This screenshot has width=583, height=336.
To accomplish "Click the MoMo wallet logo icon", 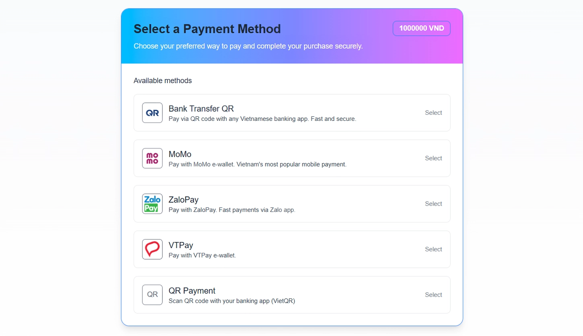I will click(152, 158).
